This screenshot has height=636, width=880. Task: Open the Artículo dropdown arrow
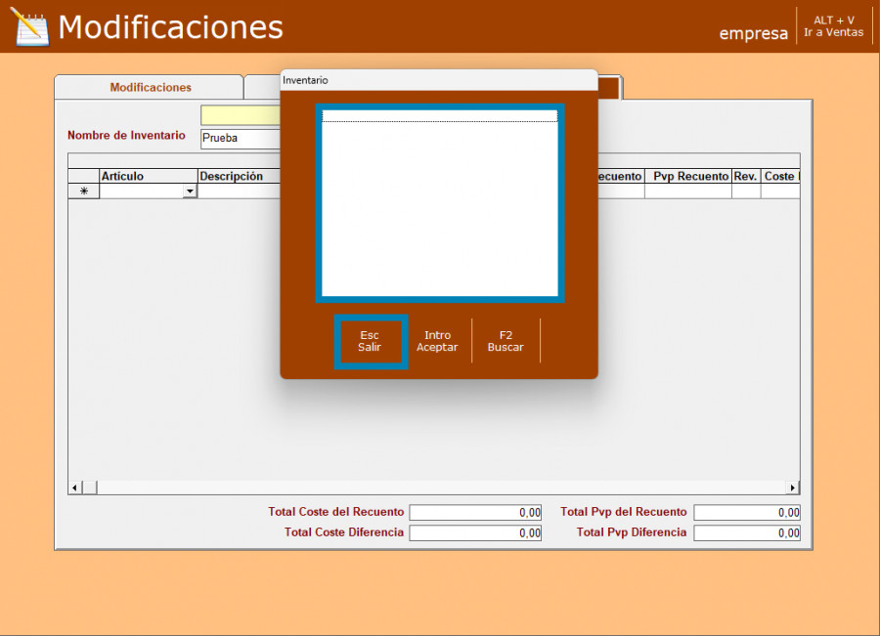[190, 191]
